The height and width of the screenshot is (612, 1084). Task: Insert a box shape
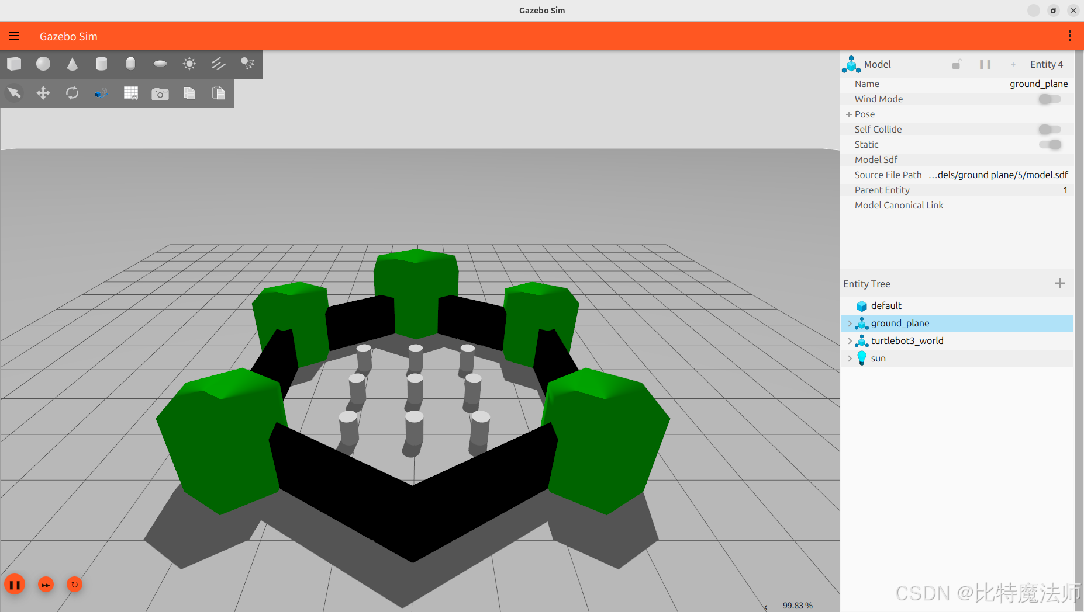point(14,64)
